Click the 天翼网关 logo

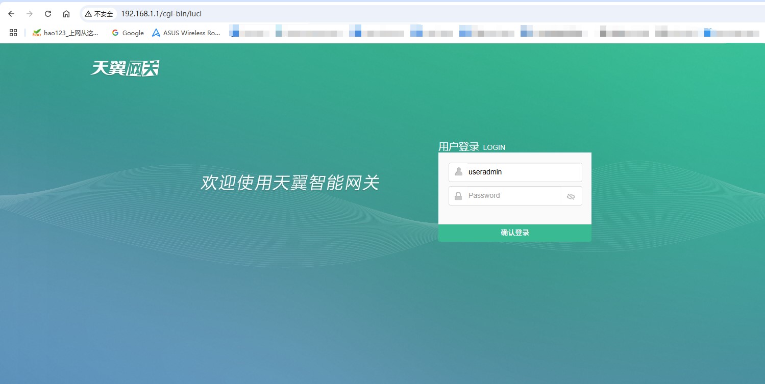[x=125, y=68]
